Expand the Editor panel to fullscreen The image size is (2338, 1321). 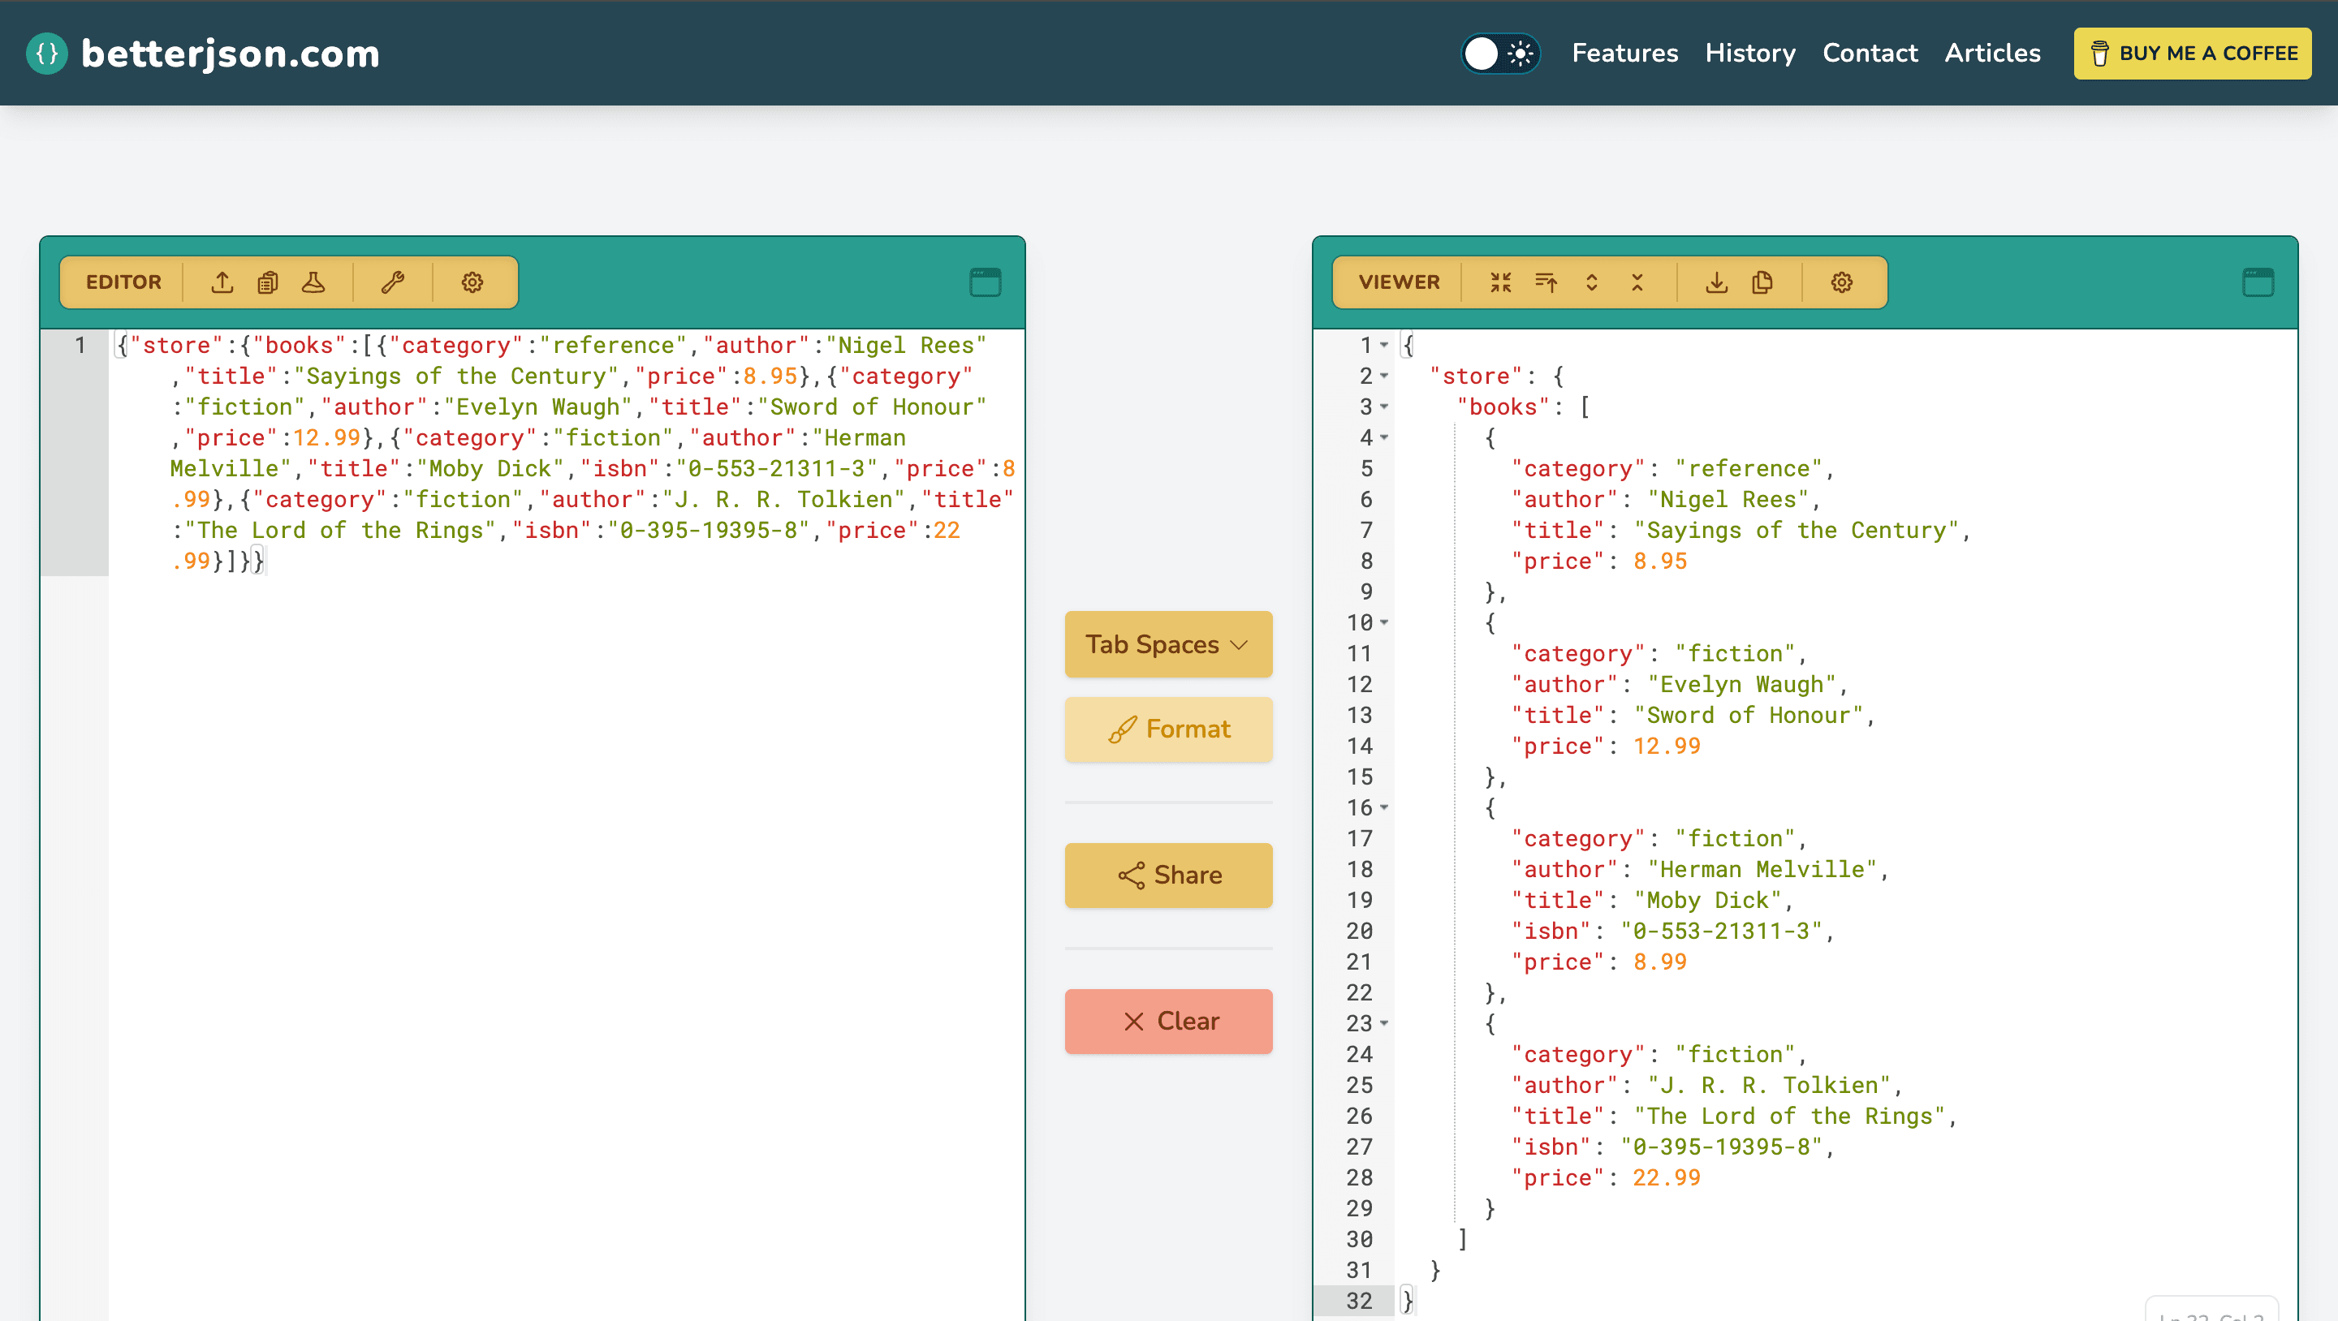(986, 282)
